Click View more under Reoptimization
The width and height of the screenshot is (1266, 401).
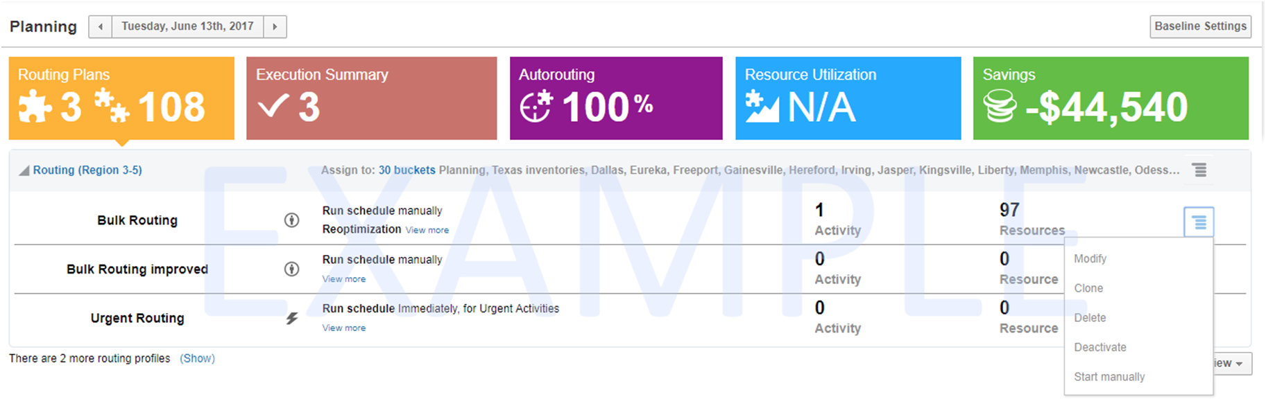tap(427, 230)
